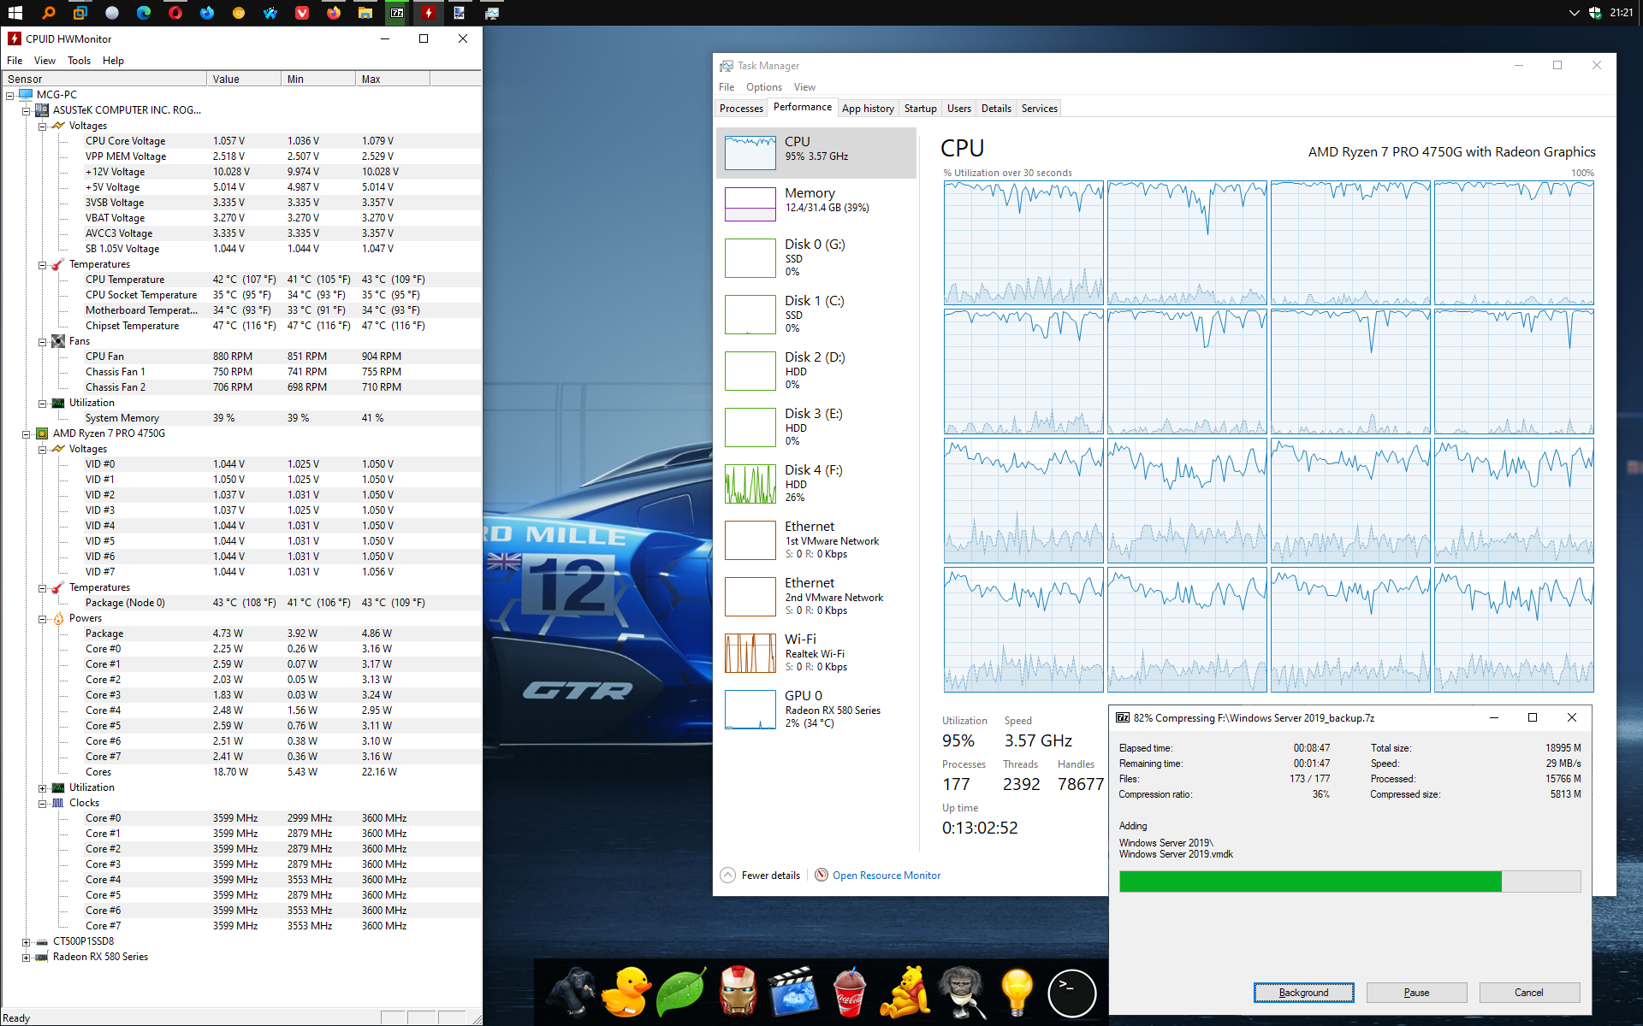Collapse the Fans section in HWMonitor
Viewport: 1643px width, 1026px height.
pyautogui.click(x=42, y=342)
